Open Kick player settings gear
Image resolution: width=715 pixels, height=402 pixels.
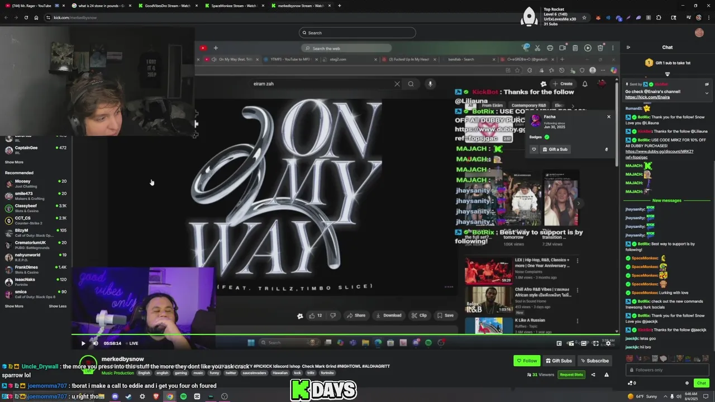[608, 343]
